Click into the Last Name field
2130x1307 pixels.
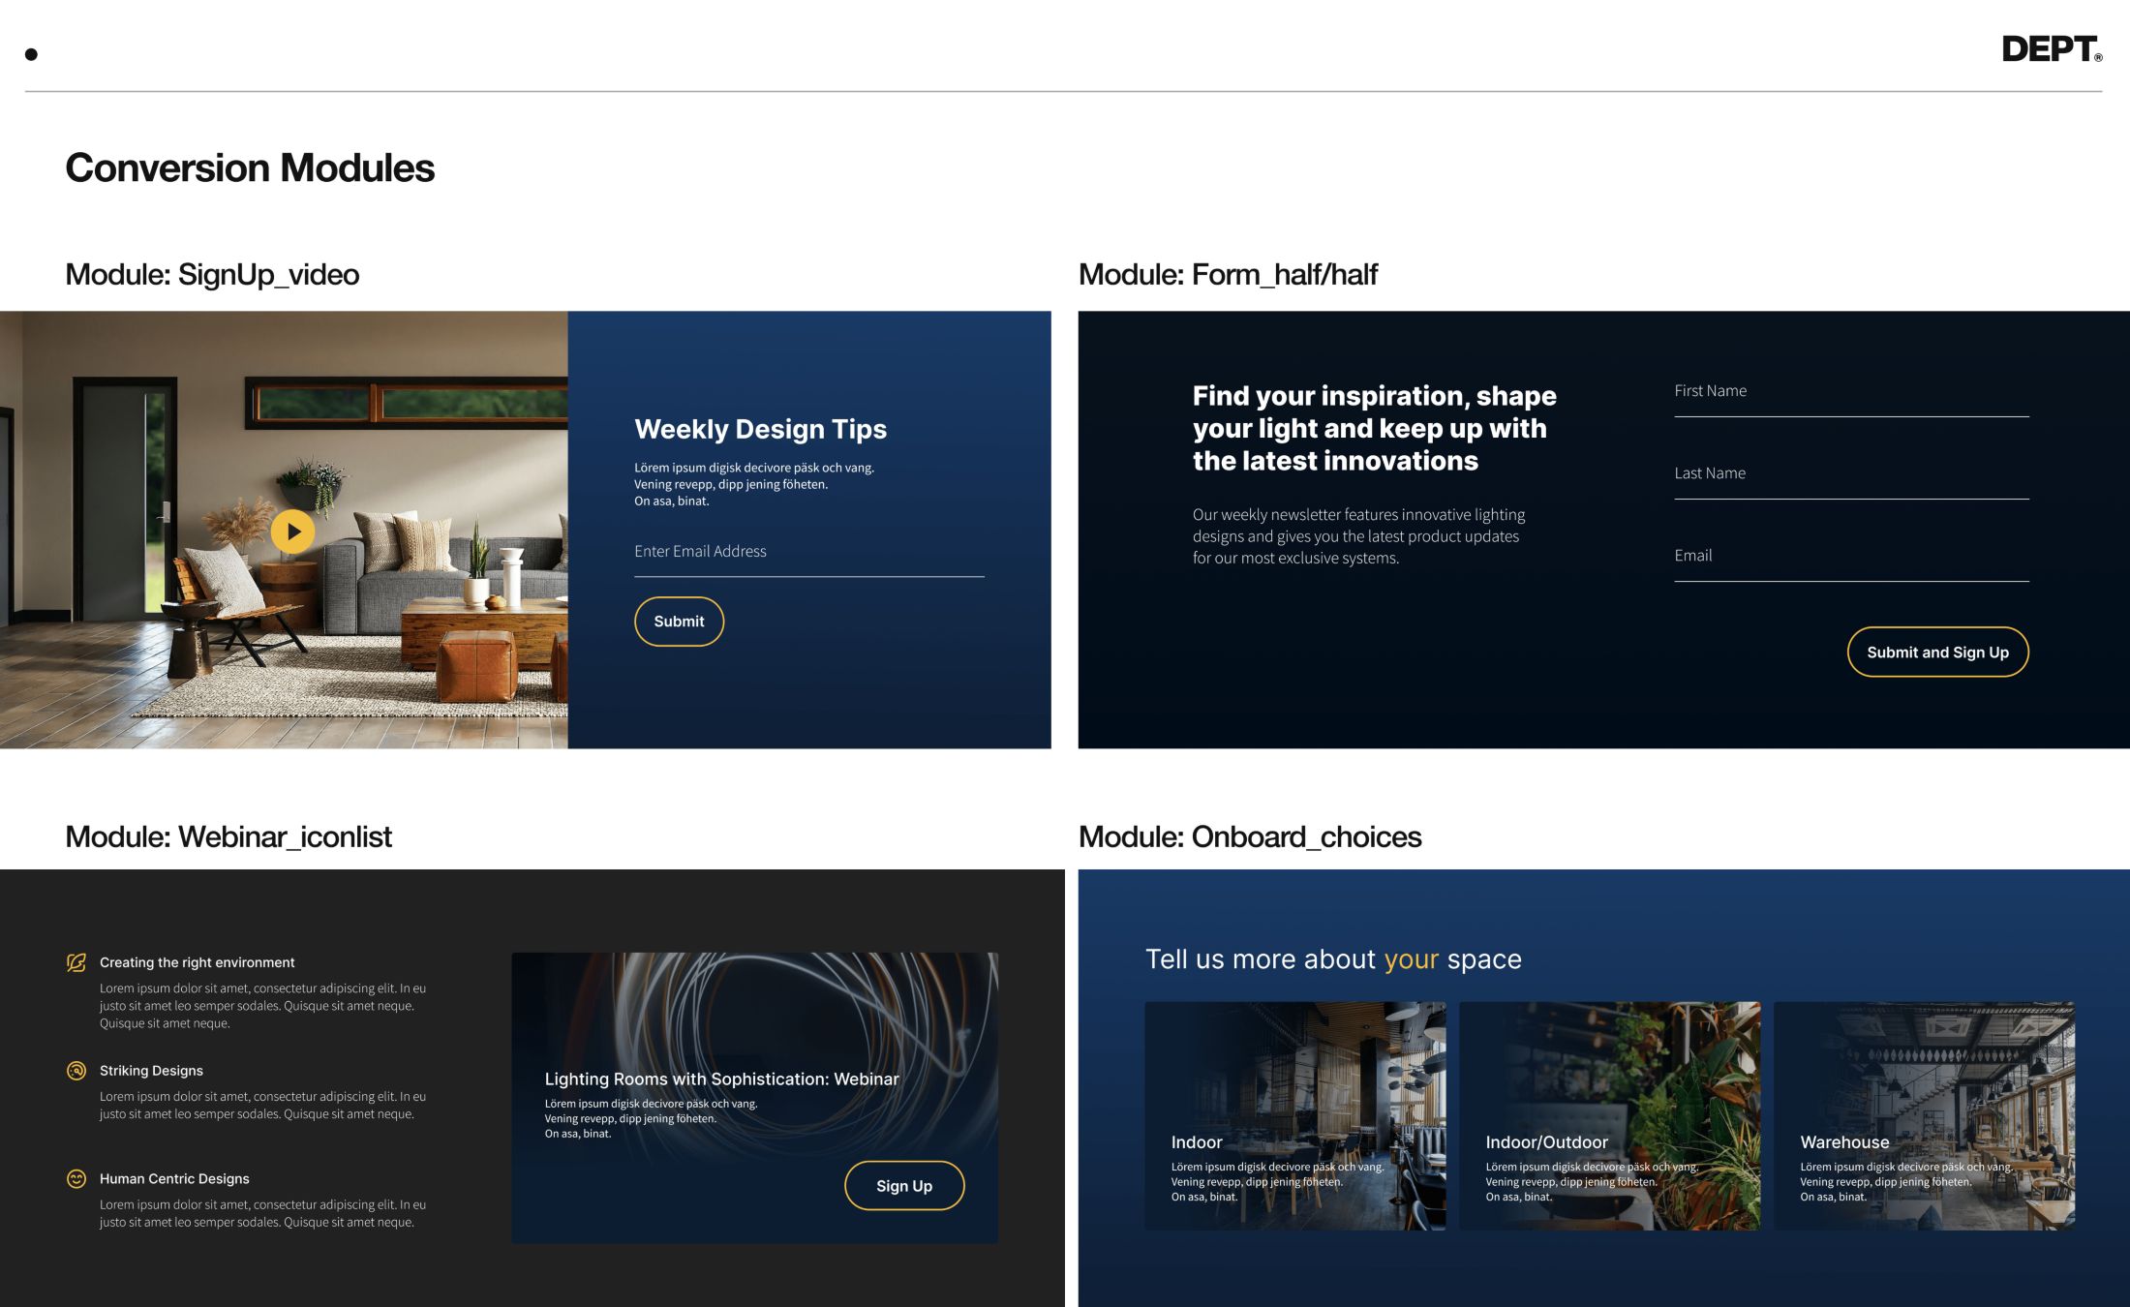coord(1850,474)
